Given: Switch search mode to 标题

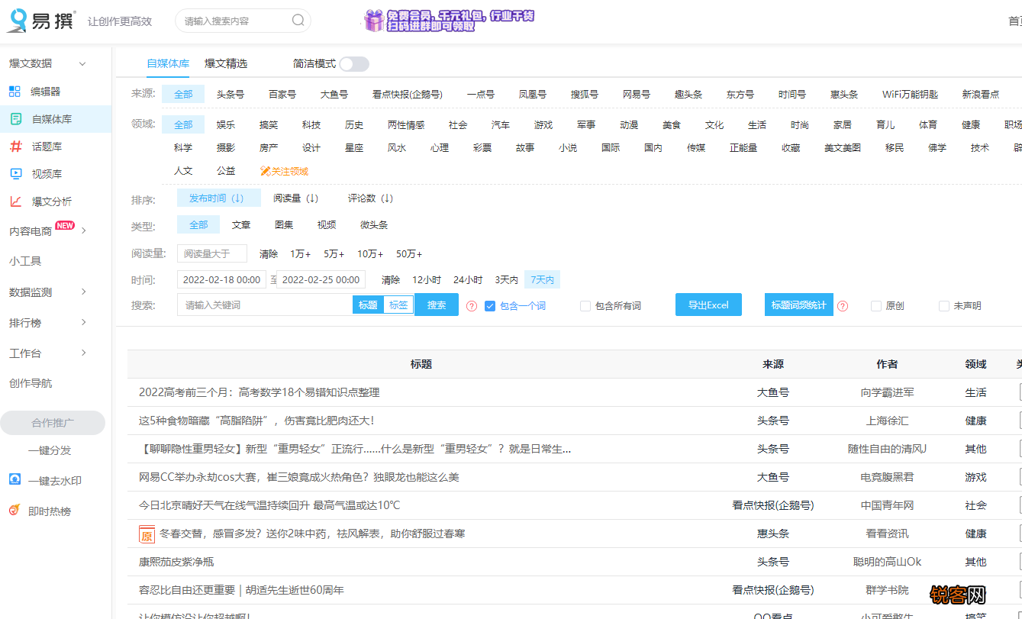Looking at the screenshot, I should click(368, 305).
